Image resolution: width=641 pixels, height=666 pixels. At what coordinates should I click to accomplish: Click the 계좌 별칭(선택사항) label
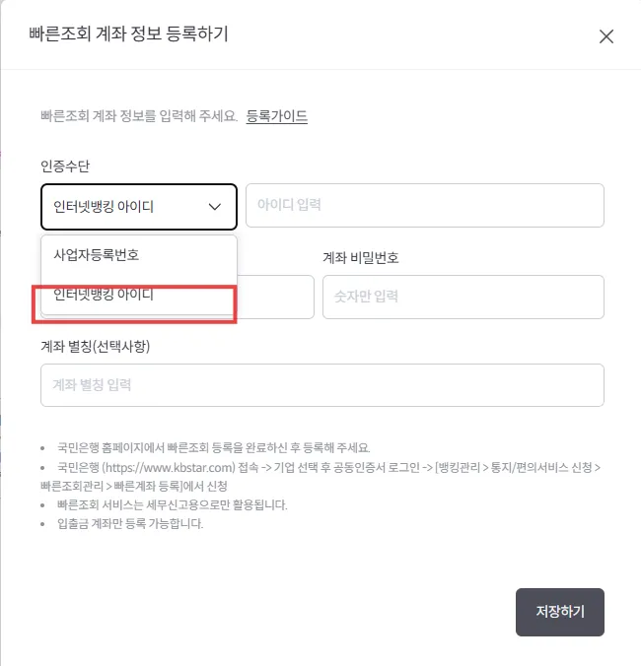(x=96, y=346)
